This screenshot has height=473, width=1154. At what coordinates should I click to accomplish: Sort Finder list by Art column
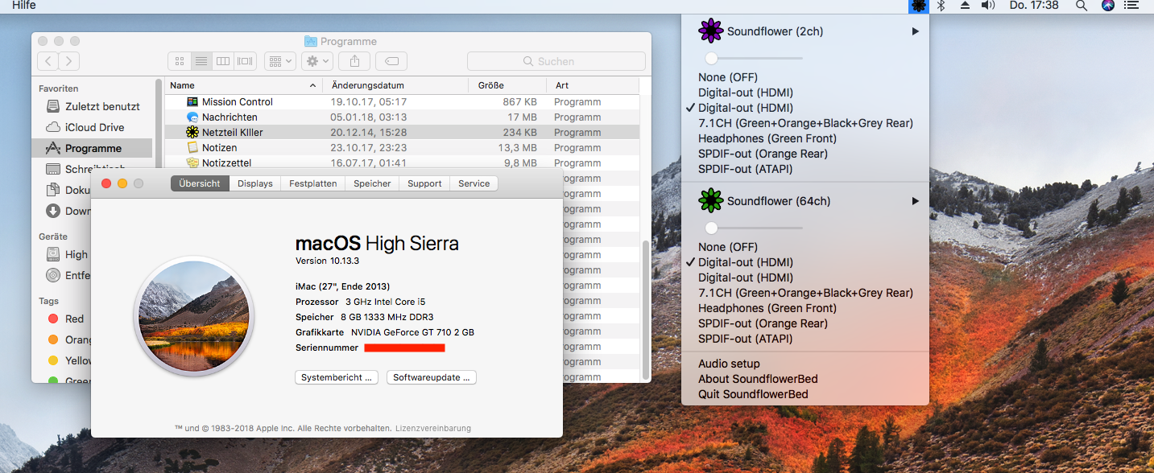pos(592,85)
